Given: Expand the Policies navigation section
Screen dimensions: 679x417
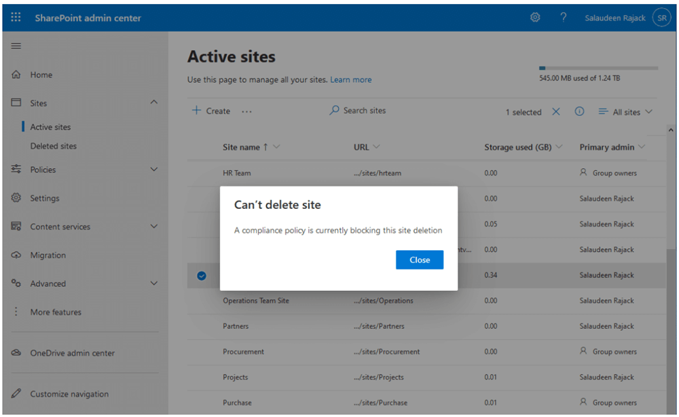Looking at the screenshot, I should click(x=153, y=170).
